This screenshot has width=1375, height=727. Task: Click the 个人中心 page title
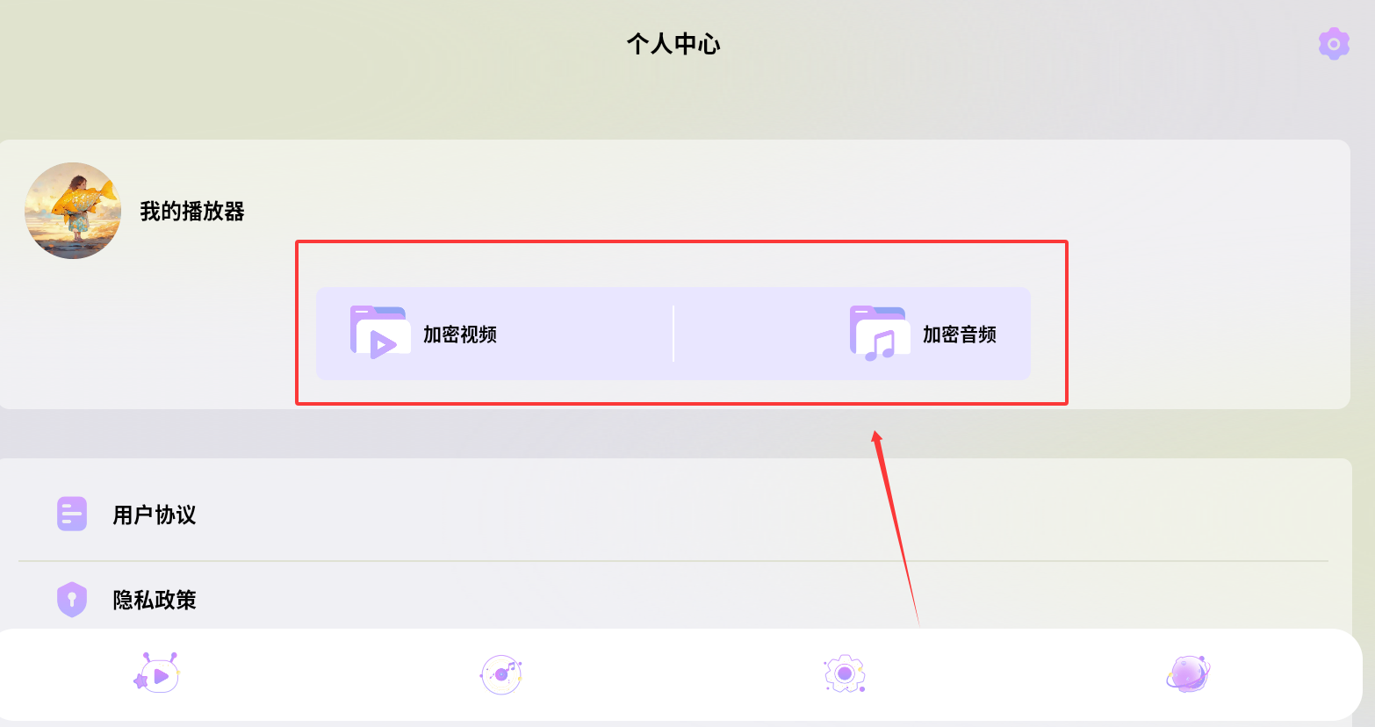tap(673, 44)
